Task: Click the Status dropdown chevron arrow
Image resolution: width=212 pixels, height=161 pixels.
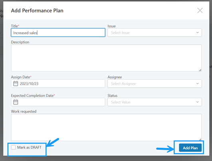Action: 197,102
